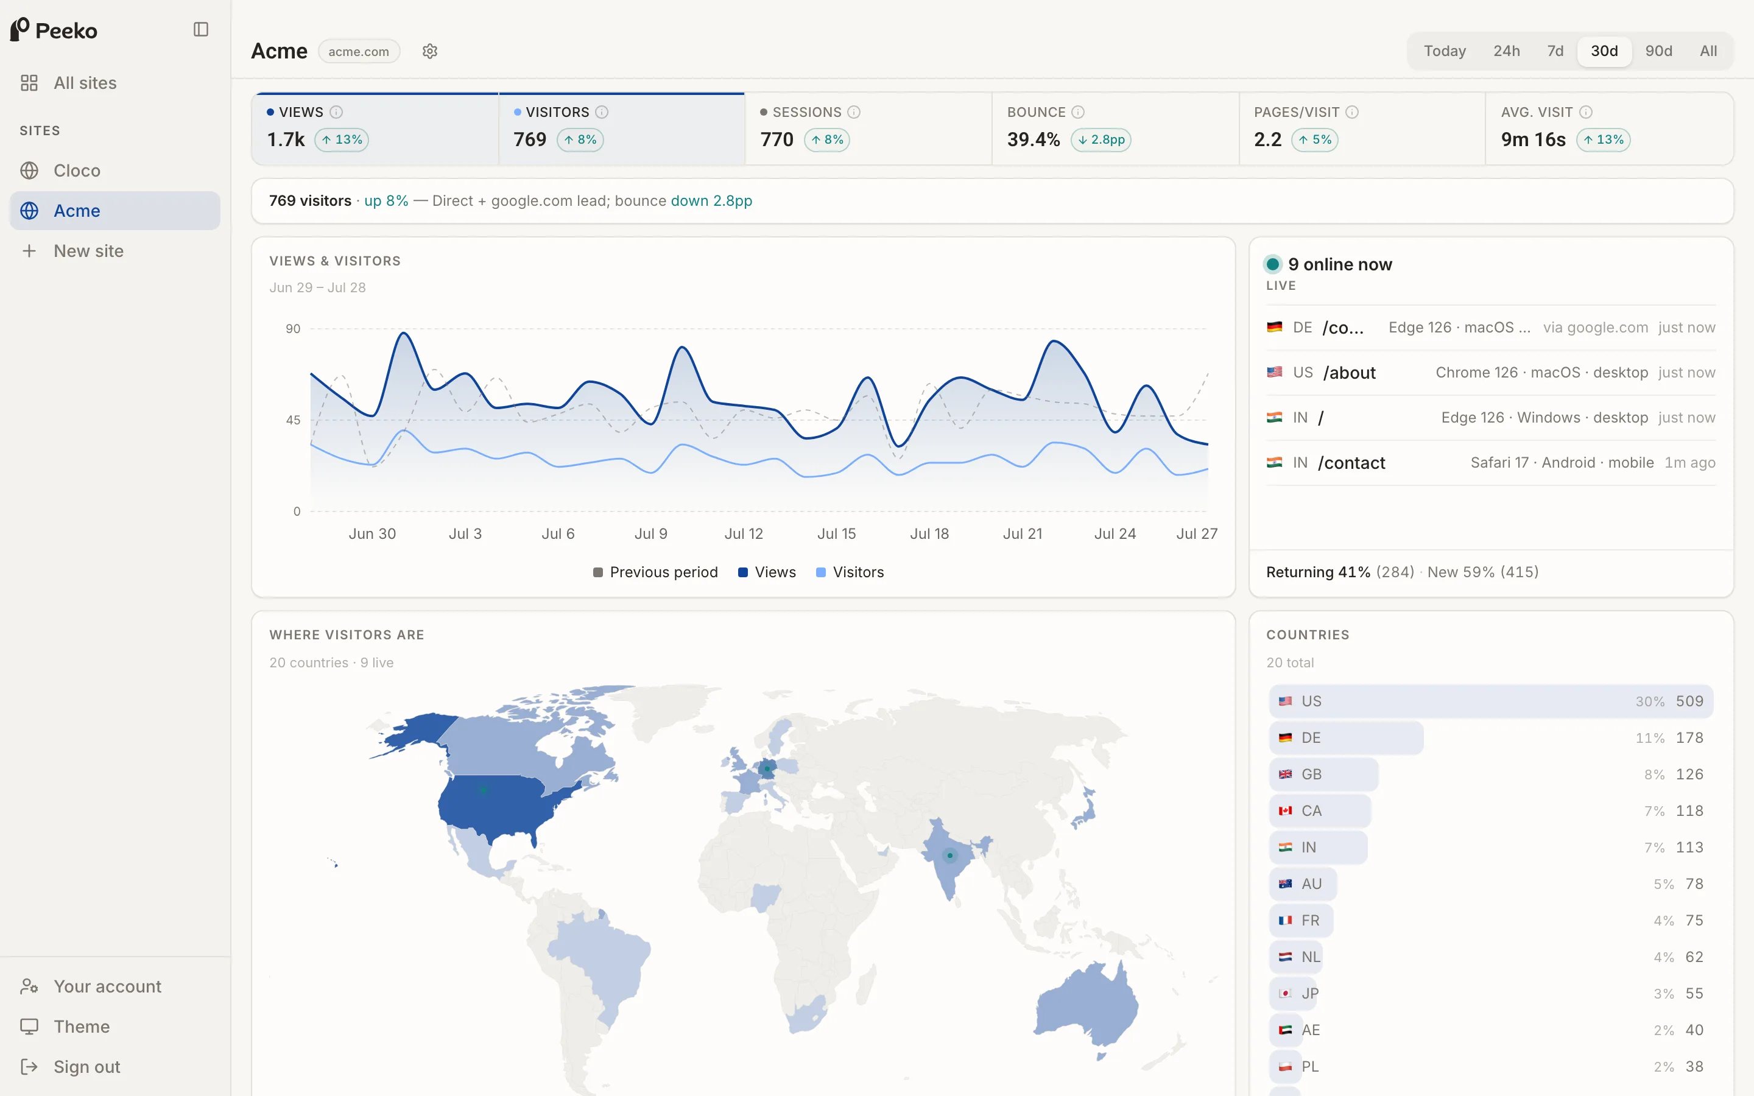
Task: Toggle the Visitors metric card
Action: [622, 129]
